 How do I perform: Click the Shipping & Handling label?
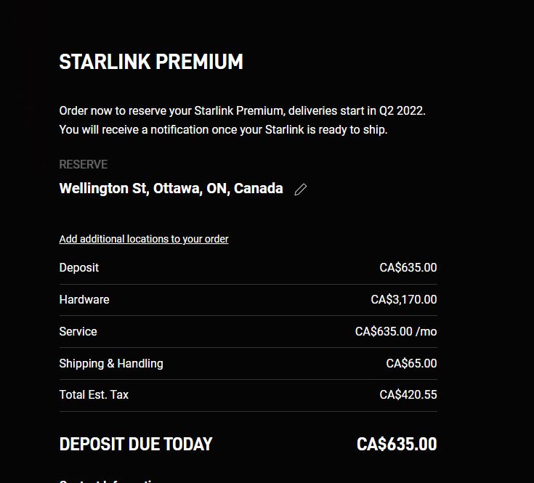pyautogui.click(x=111, y=363)
